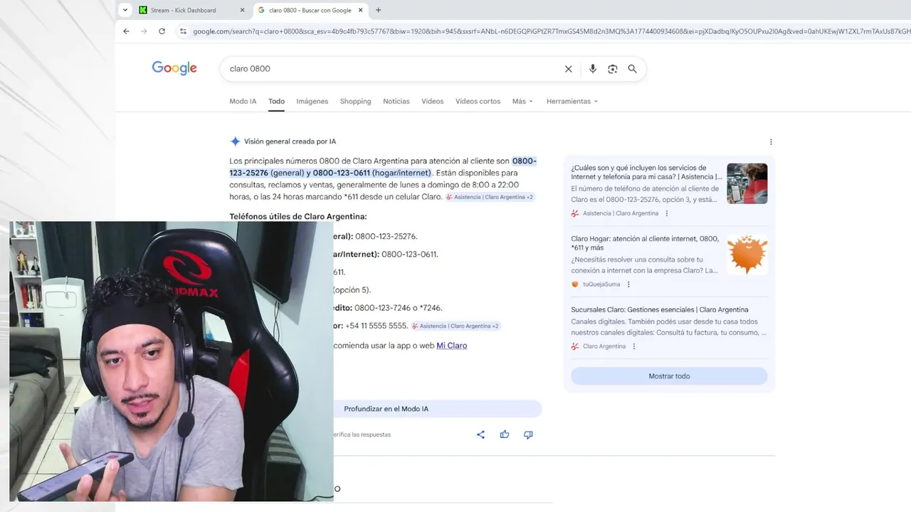This screenshot has height=512, width=911.
Task: Open AI overview three-dot menu
Action: 771,142
